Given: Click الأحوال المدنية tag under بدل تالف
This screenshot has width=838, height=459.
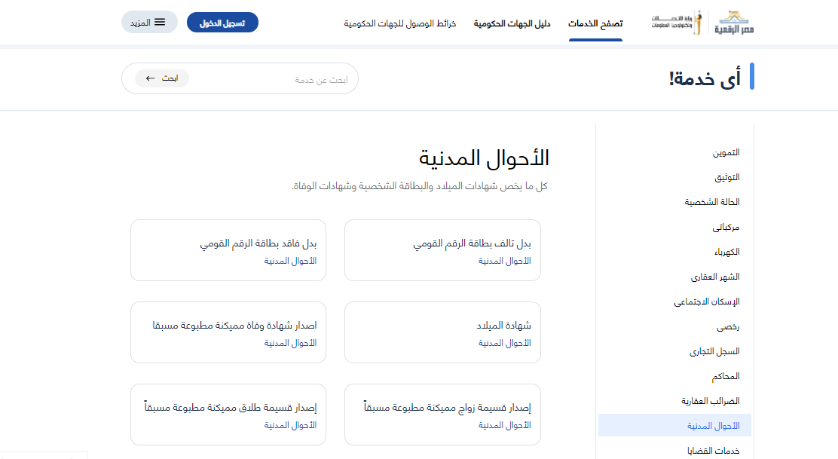Looking at the screenshot, I should 504,261.
